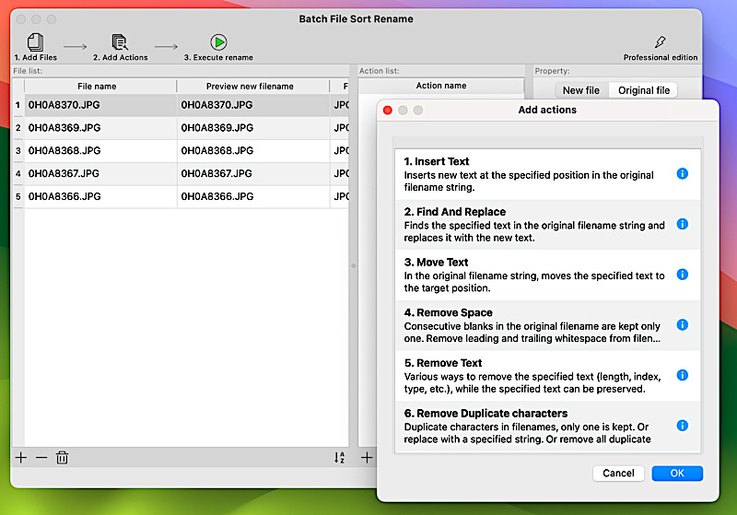Add a file with the plus button

pyautogui.click(x=21, y=457)
